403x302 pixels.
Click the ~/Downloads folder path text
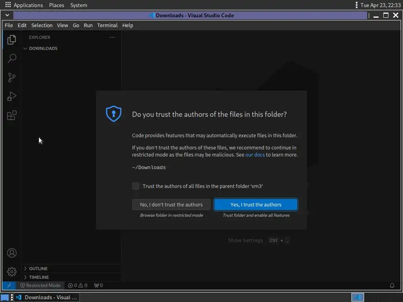pyautogui.click(x=149, y=168)
